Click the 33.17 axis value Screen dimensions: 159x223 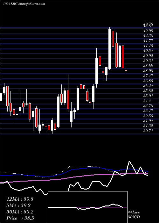[148, 111]
